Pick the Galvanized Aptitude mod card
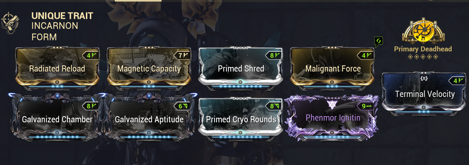The image size is (469, 165). click(149, 118)
